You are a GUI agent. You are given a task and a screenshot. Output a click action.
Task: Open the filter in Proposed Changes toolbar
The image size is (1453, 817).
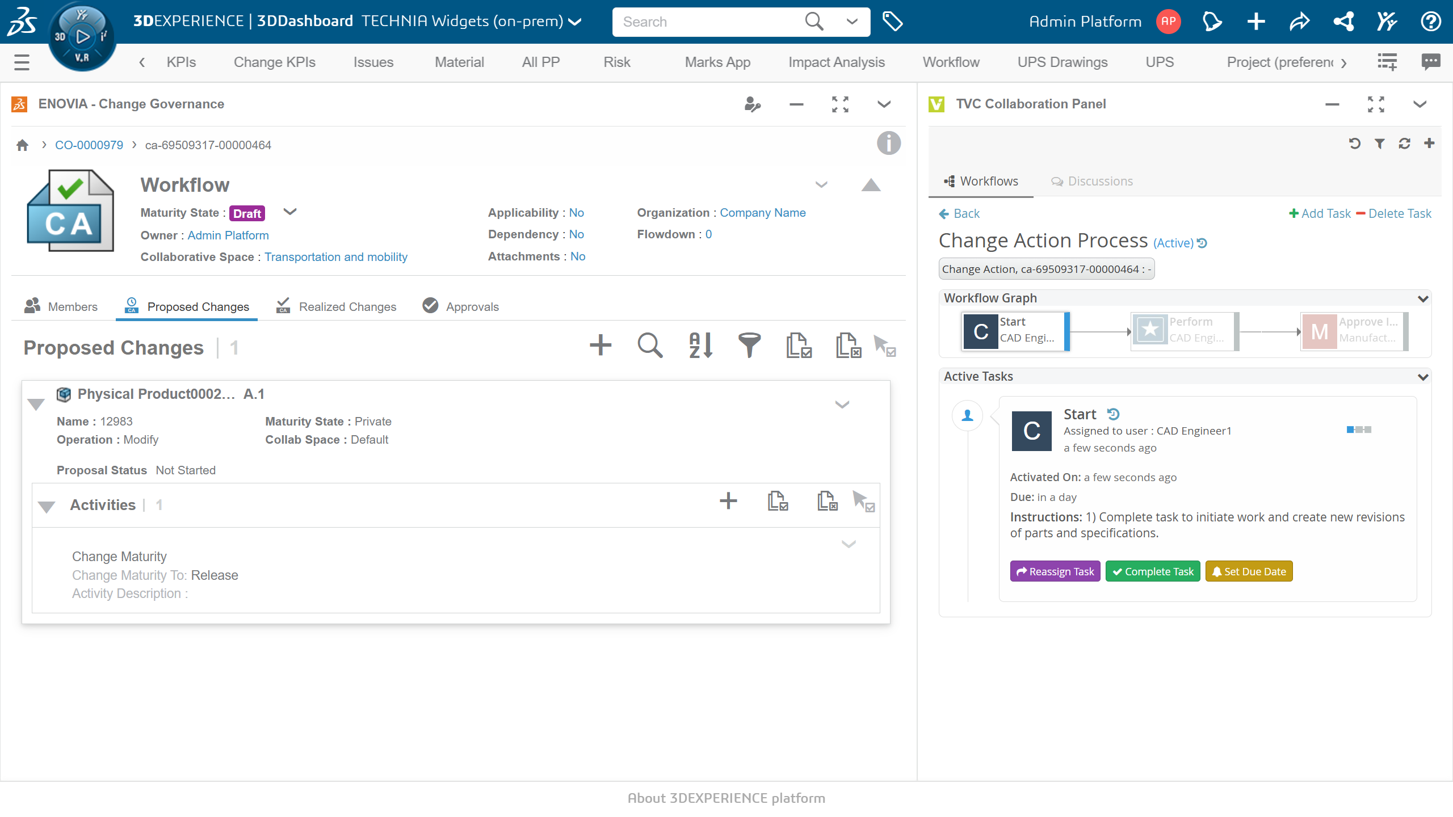[x=749, y=345]
